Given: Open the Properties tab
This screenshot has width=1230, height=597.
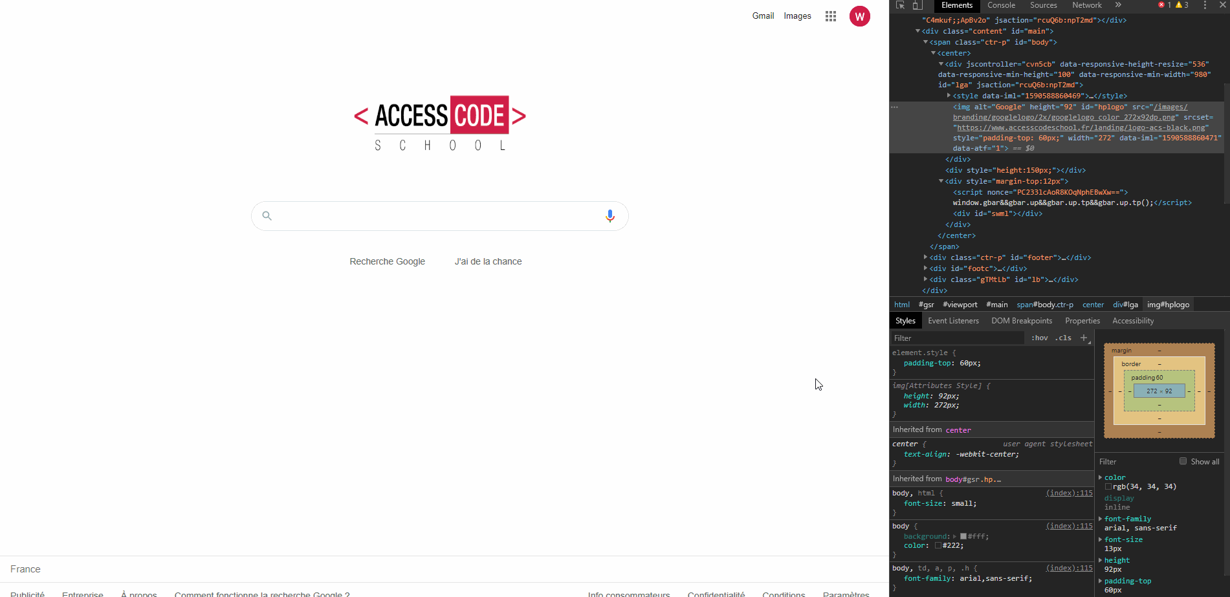Looking at the screenshot, I should pyautogui.click(x=1082, y=321).
